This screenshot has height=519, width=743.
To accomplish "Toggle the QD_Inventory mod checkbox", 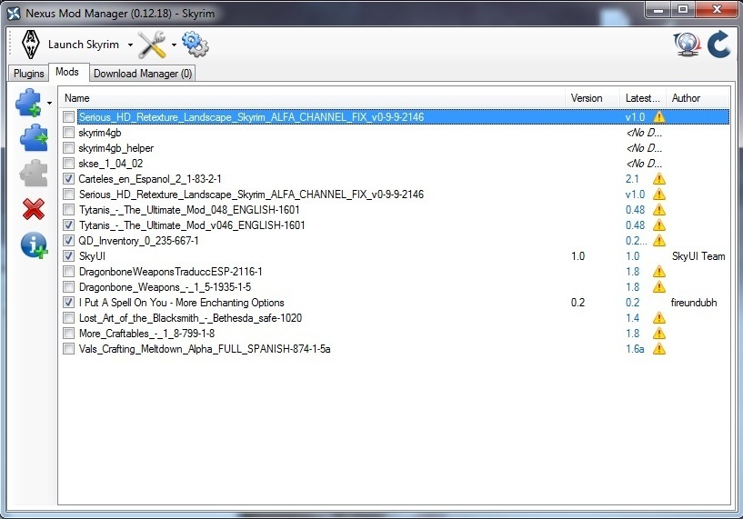I will [x=69, y=241].
